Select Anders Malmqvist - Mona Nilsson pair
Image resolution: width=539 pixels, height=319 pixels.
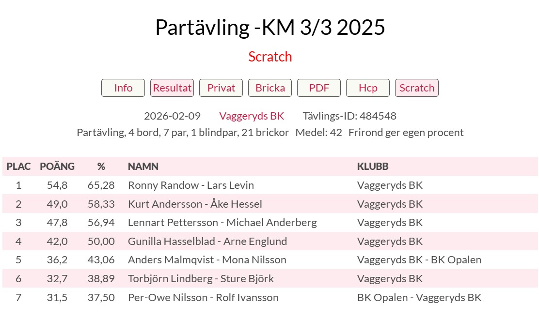click(x=207, y=260)
